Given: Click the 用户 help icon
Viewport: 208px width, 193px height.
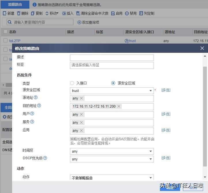Looking at the screenshot, I should (x=32, y=114).
